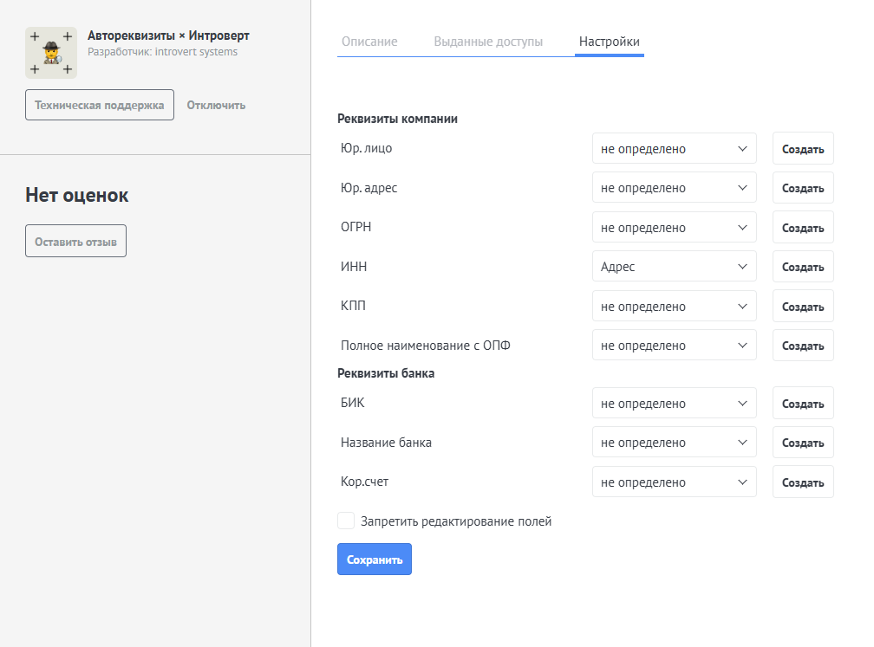Click the Техническая поддержка button
The height and width of the screenshot is (647, 874).
(100, 105)
